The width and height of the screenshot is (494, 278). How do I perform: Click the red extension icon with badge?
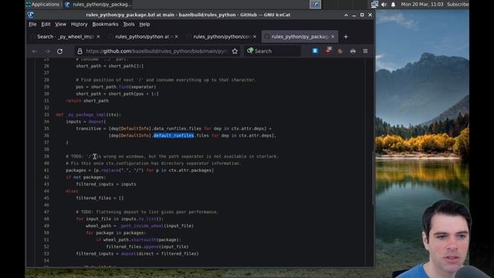[x=328, y=50]
